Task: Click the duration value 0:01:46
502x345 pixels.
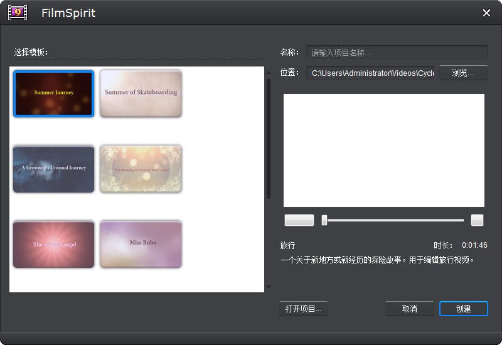Action: coord(474,245)
